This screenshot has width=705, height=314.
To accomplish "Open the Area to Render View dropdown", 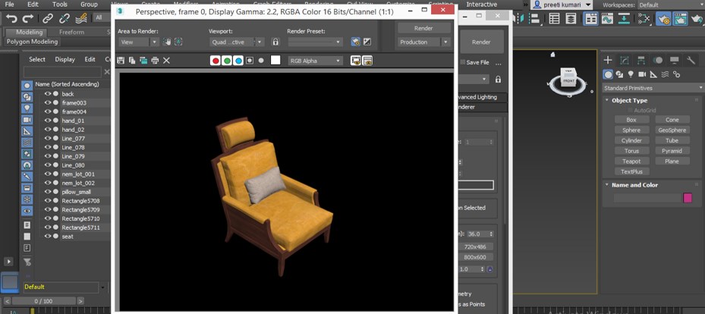I will (x=139, y=42).
